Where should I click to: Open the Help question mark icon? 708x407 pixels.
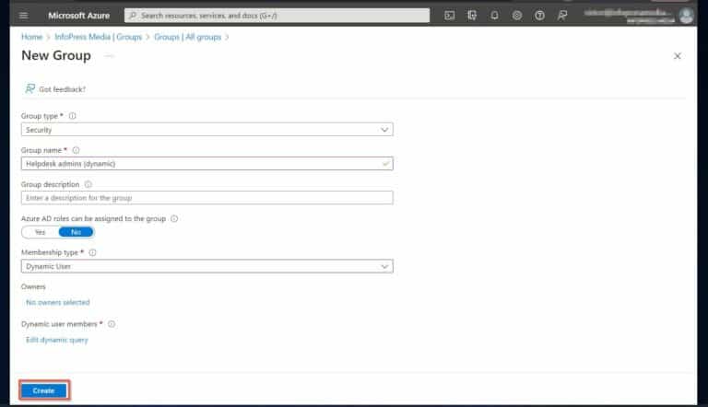539,16
